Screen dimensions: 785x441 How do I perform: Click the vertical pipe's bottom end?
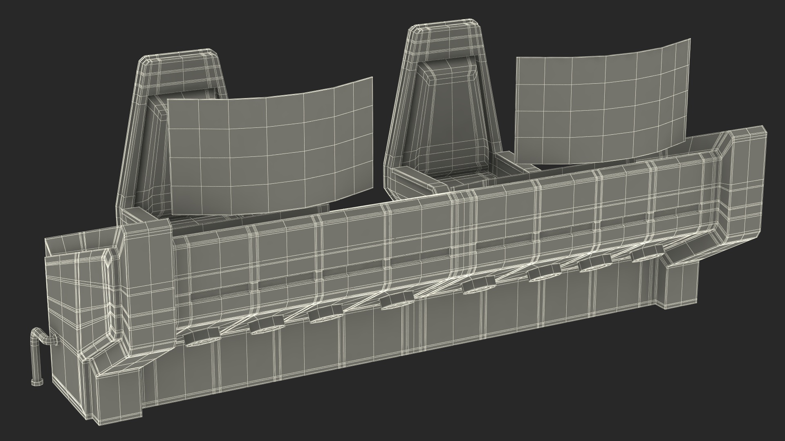36,382
